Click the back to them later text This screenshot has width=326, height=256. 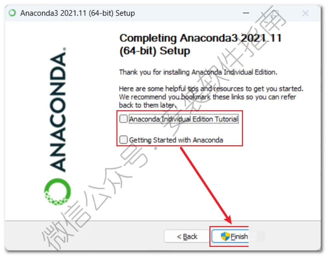pos(148,105)
